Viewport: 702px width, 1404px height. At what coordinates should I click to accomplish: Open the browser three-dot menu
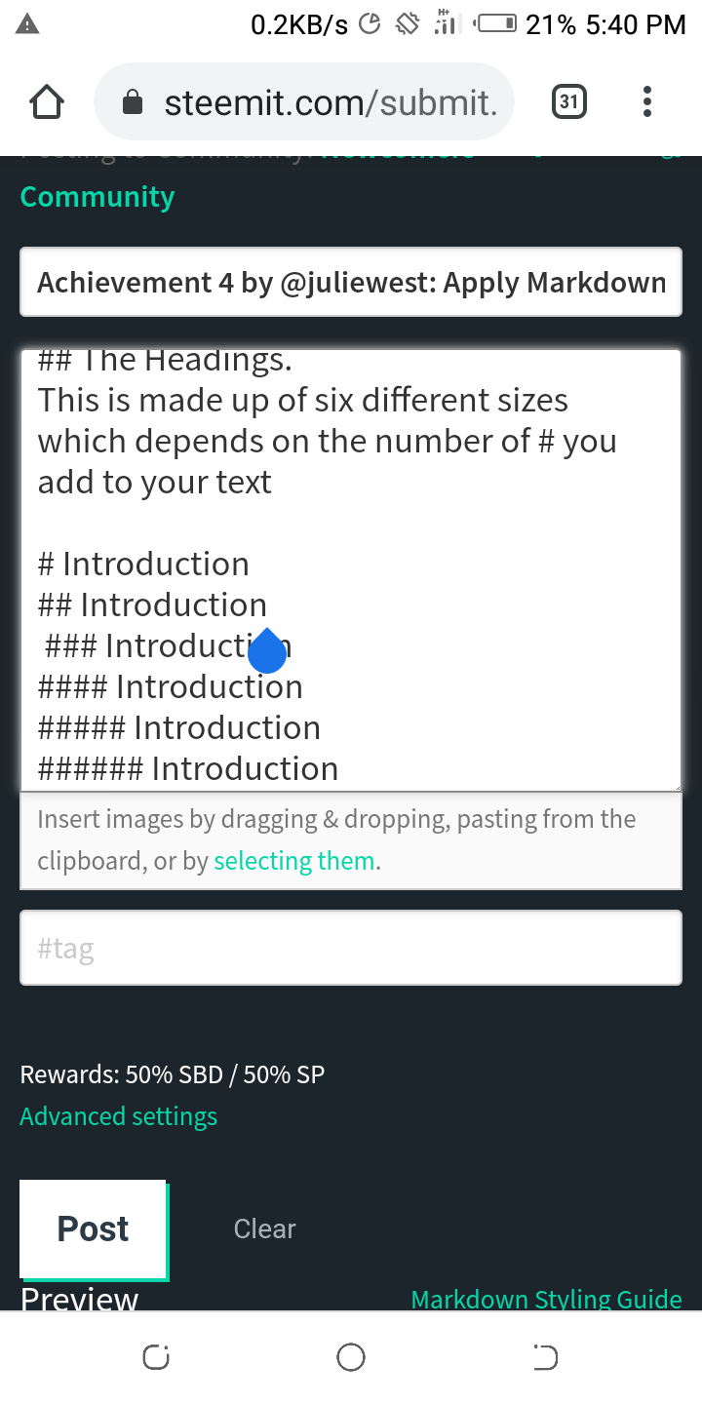coord(647,101)
